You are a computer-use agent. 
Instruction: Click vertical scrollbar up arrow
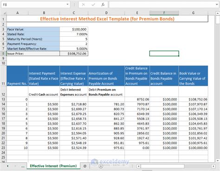click(218, 13)
